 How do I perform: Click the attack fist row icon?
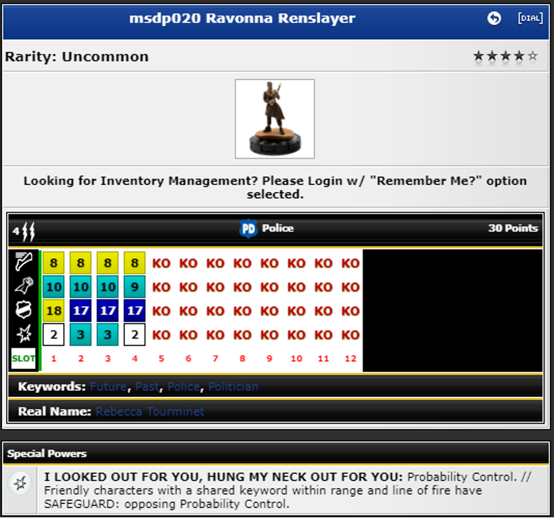[24, 286]
